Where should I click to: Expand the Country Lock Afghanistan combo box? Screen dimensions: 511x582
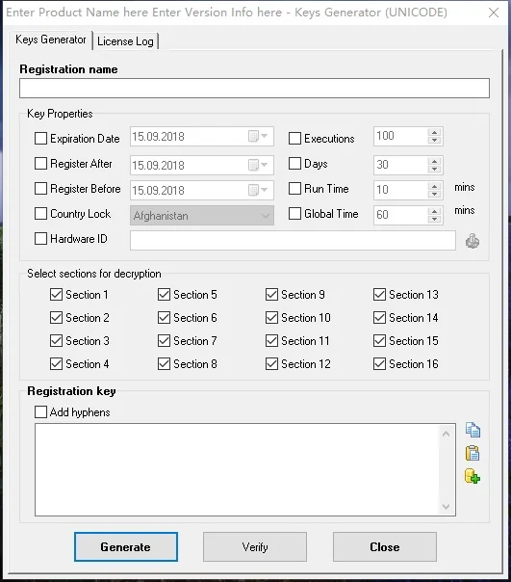266,216
